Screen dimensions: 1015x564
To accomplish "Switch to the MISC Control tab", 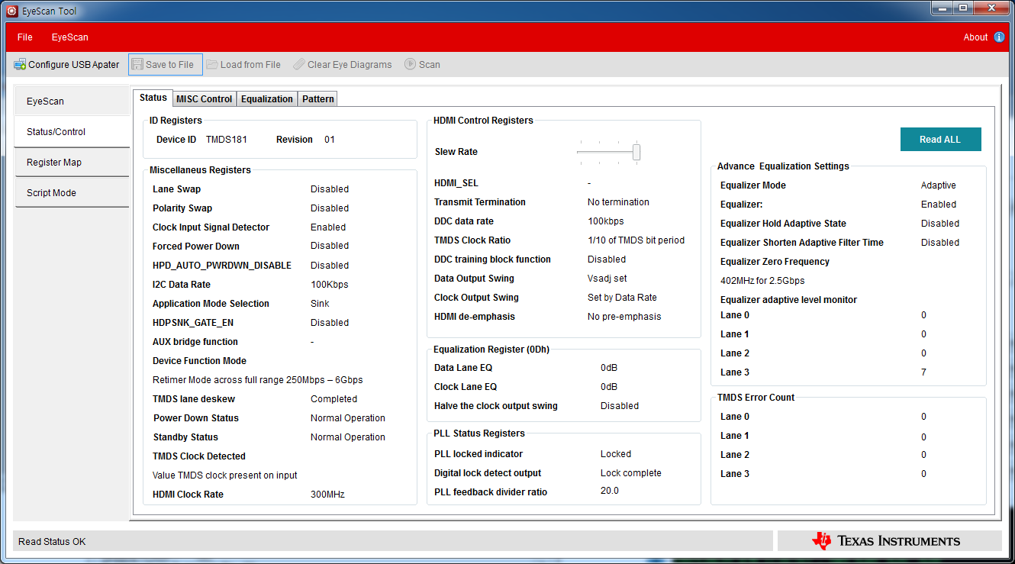I will [x=205, y=99].
